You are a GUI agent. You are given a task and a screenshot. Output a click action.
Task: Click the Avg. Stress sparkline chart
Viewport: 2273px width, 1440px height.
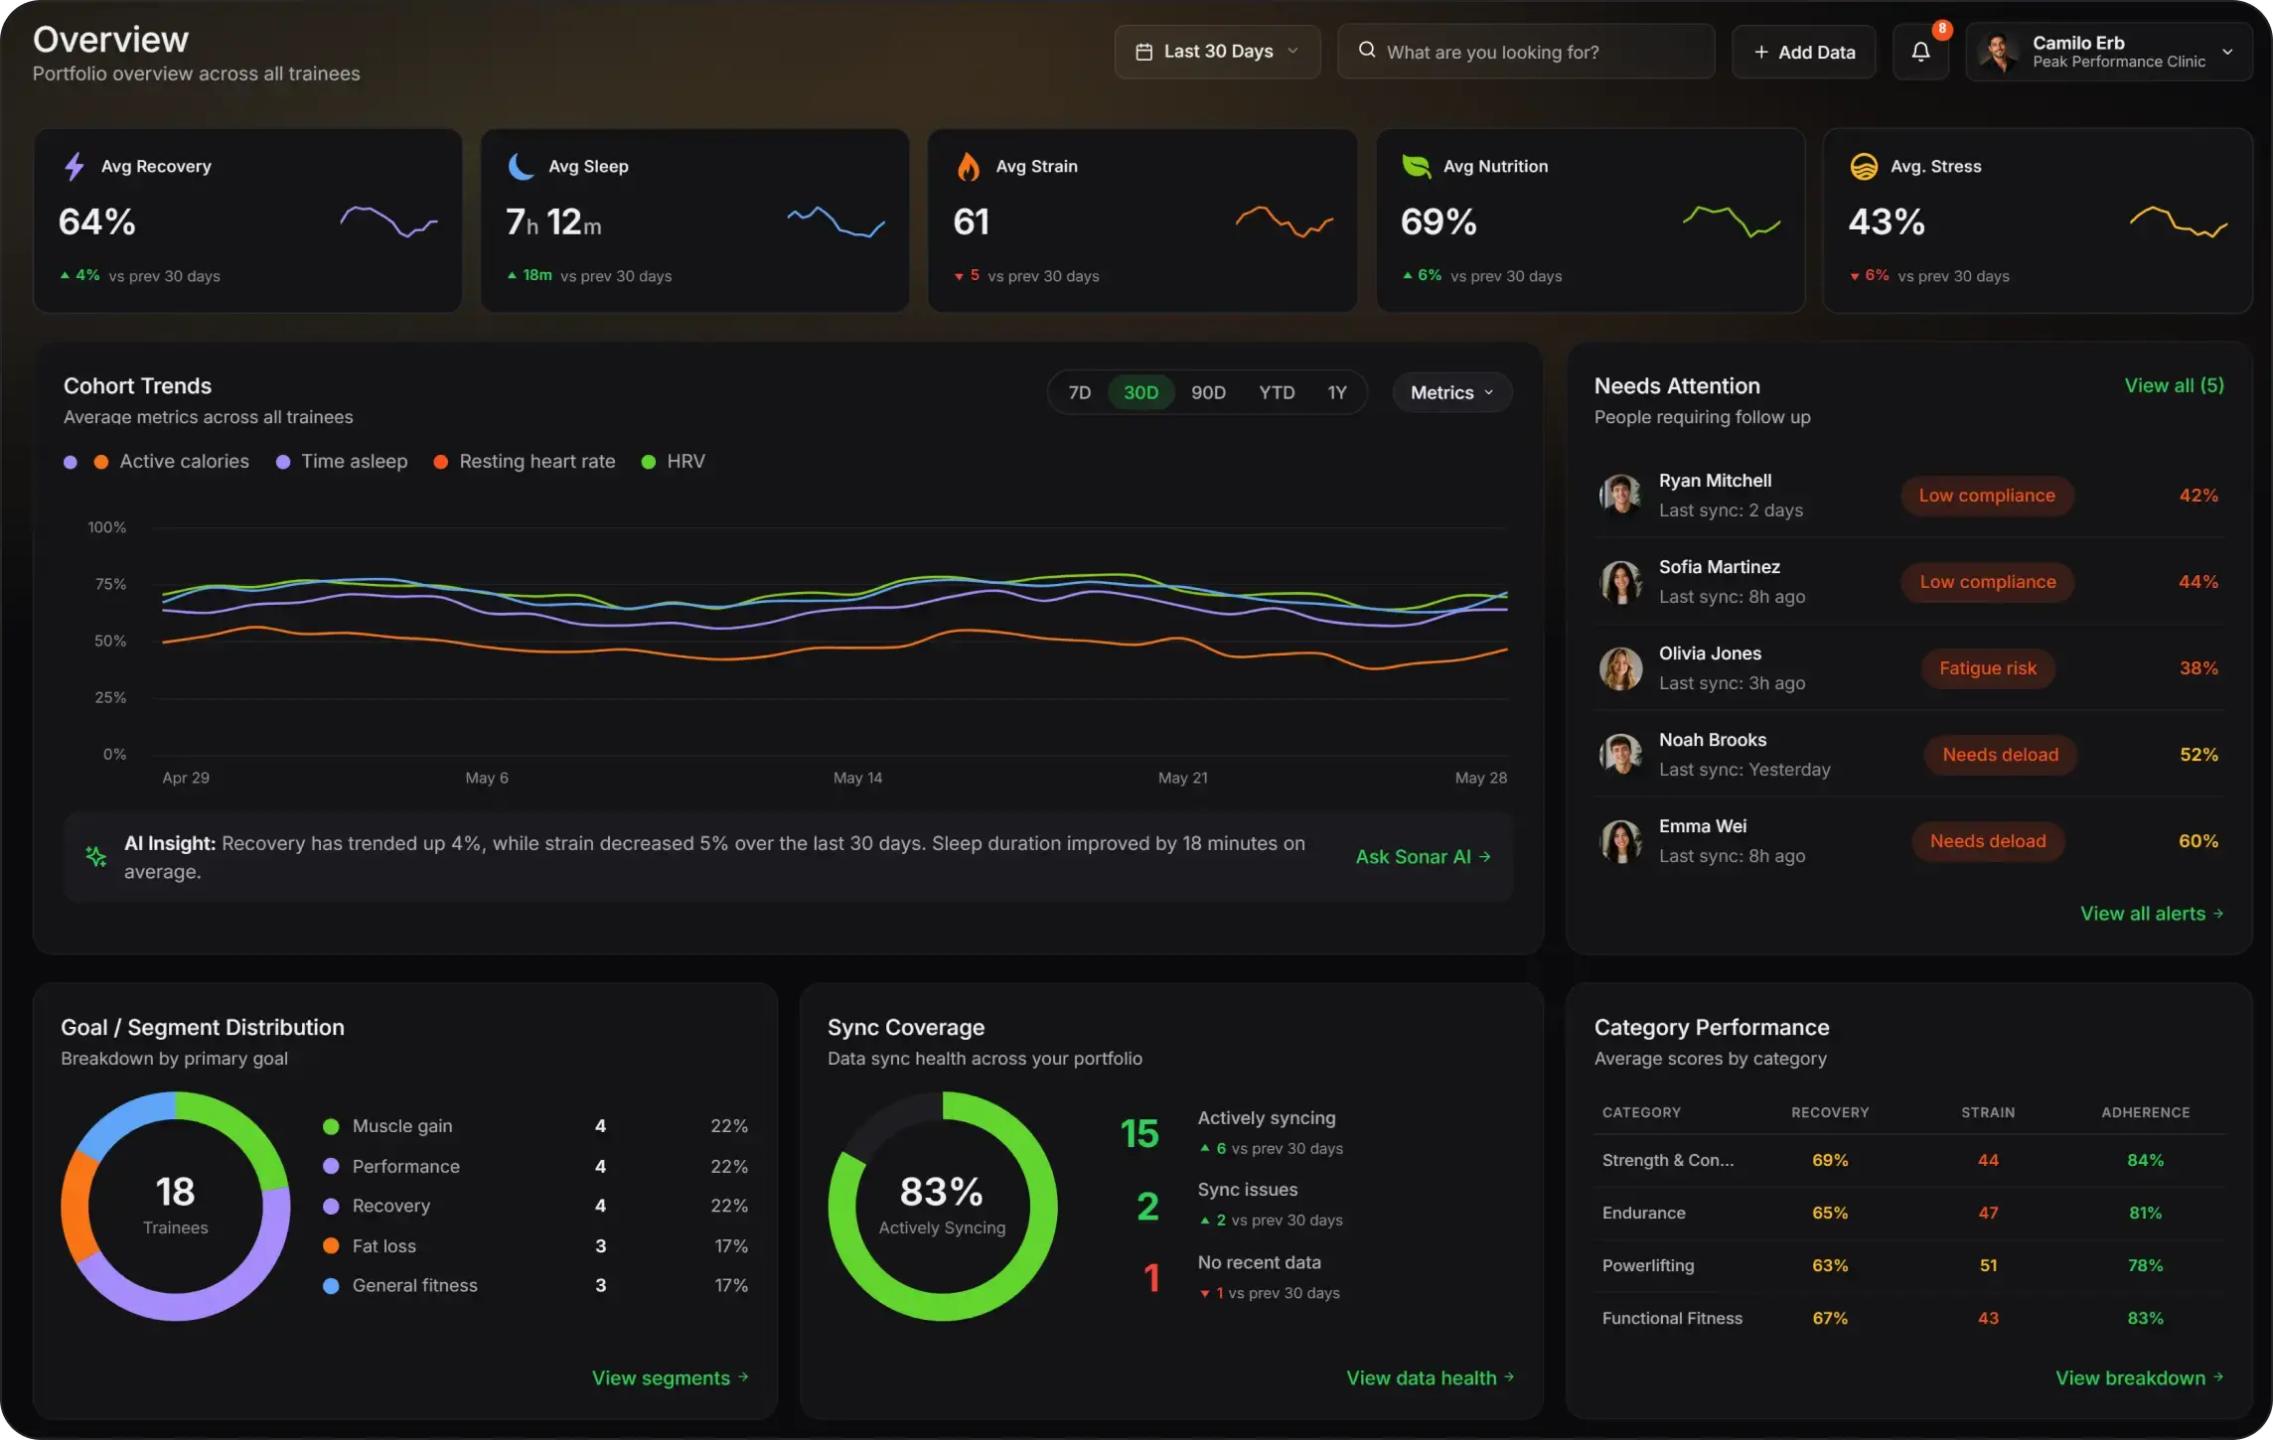[2178, 221]
